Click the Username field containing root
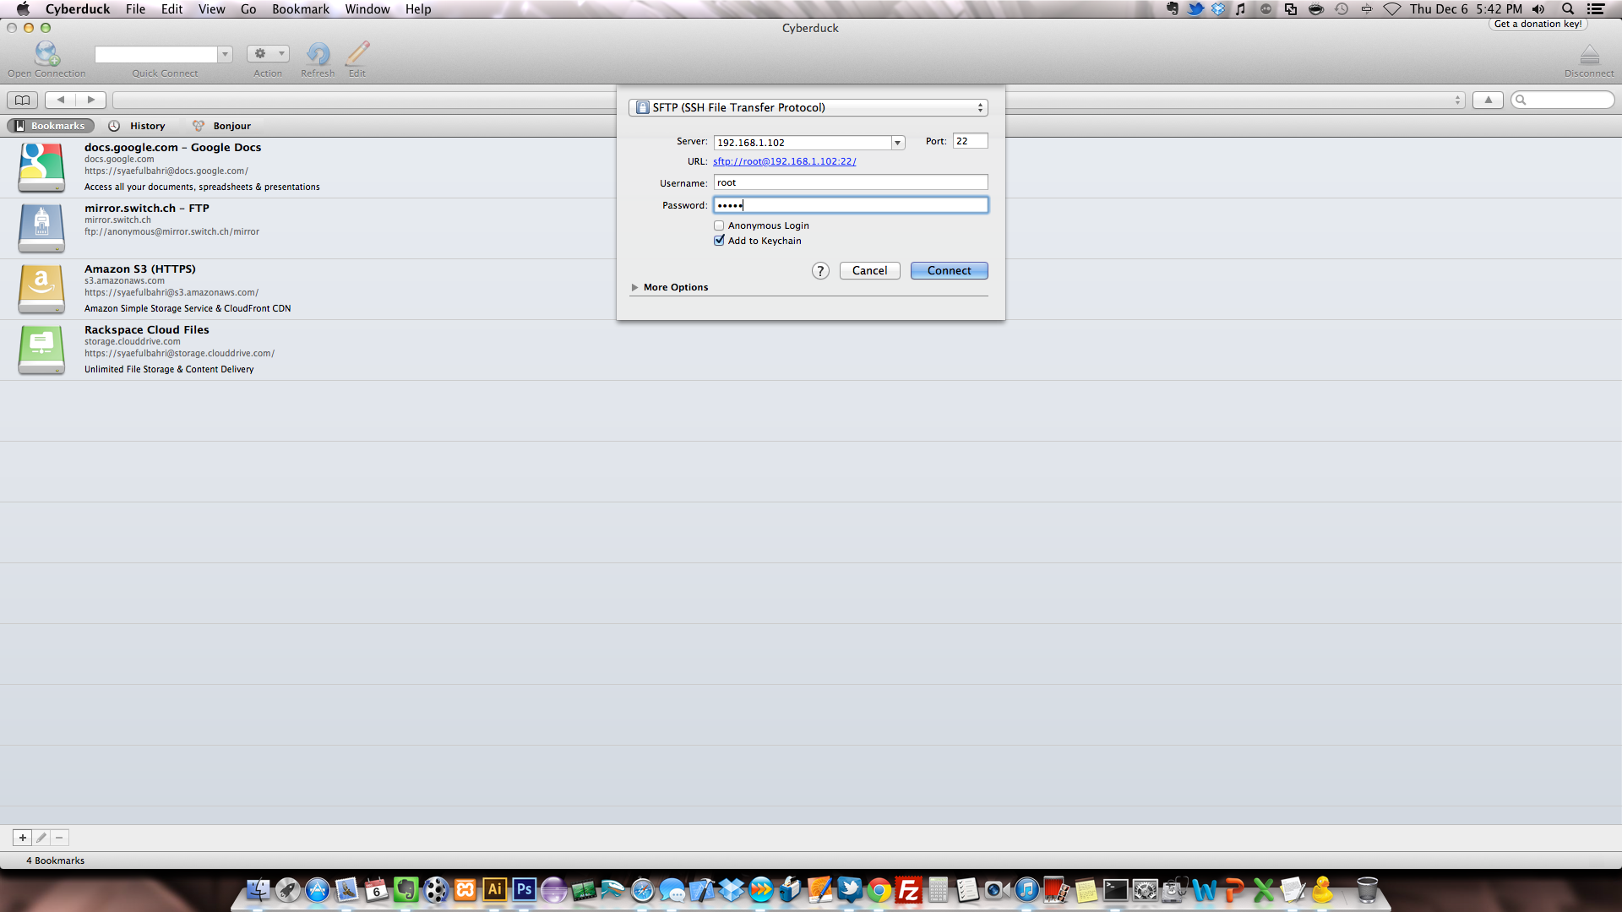Screen dimensions: 1622x912 point(851,182)
